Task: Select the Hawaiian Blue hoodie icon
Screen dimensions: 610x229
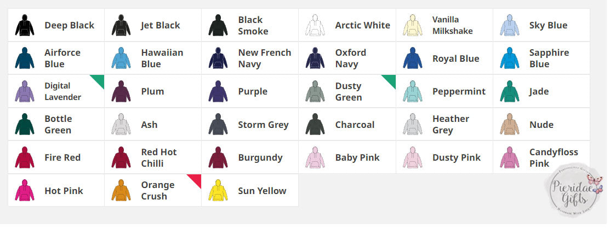Action: (121, 58)
